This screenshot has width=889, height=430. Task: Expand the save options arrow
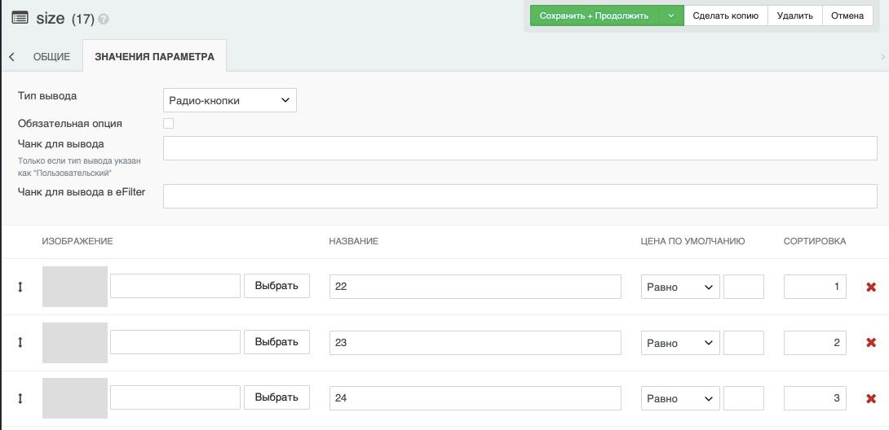pyautogui.click(x=670, y=15)
